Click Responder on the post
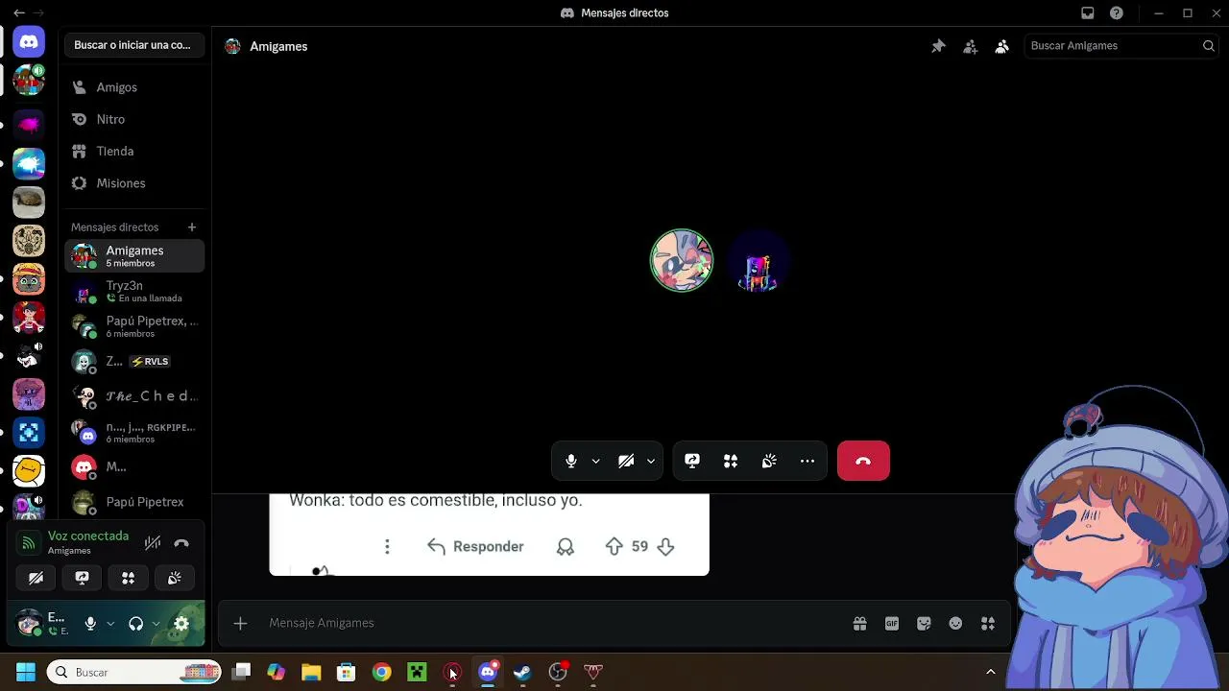Viewport: 1229px width, 691px height. [475, 546]
